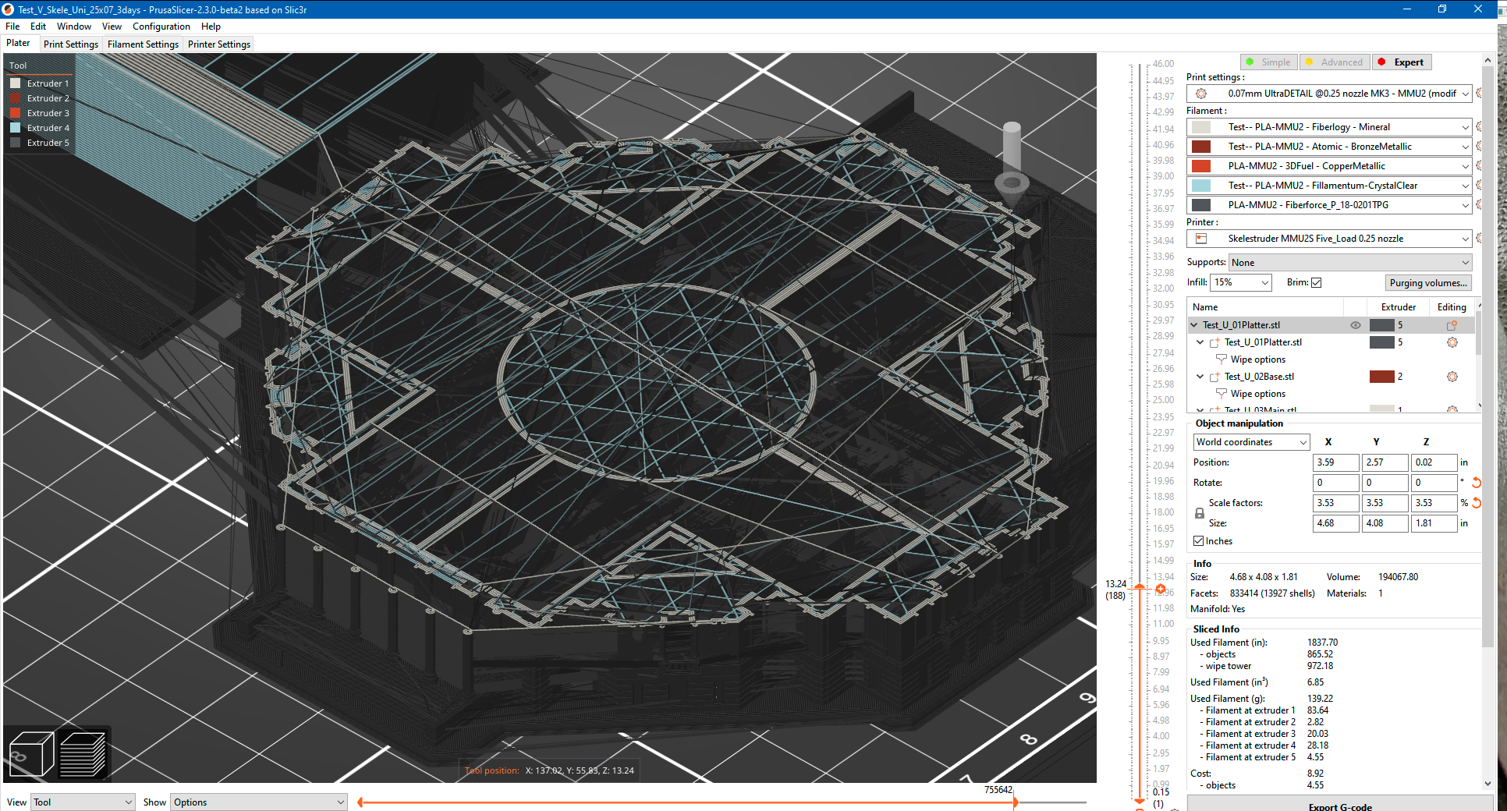Switch to 3D editor view cube icon
The height and width of the screenshot is (811, 1507).
click(x=30, y=753)
